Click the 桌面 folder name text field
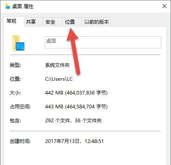Screen dimensions: 171x165 [103, 42]
